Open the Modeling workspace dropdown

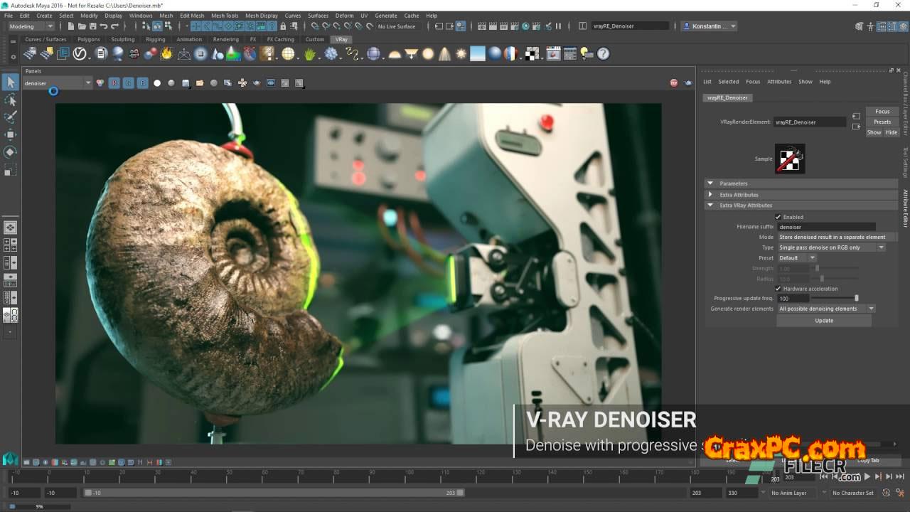coord(31,26)
